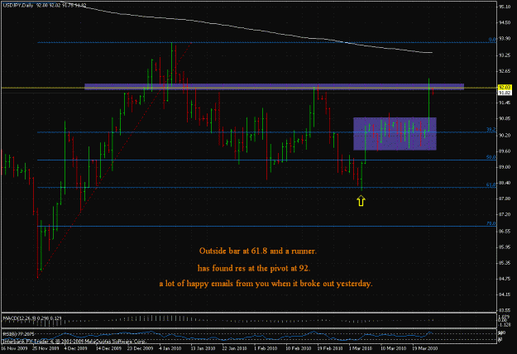The width and height of the screenshot is (517, 354).
Task: Click the 14 Dec 2009 date label
Action: [x=110, y=348]
